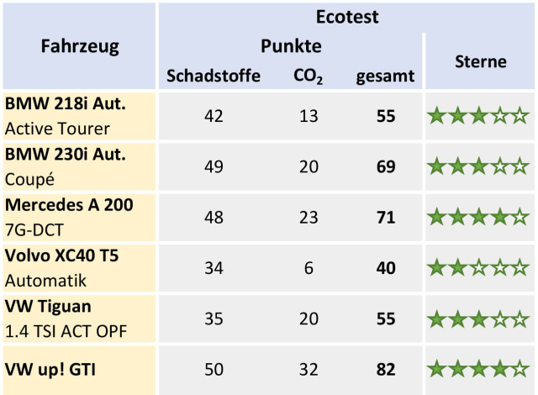Viewport: 538px width, 395px height.
Task: Click the two-star rating for Volvo XC40
Action: (478, 268)
